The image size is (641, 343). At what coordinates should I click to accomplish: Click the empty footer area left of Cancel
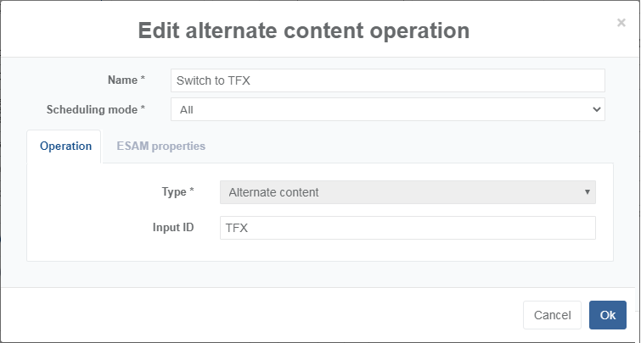tap(255, 315)
